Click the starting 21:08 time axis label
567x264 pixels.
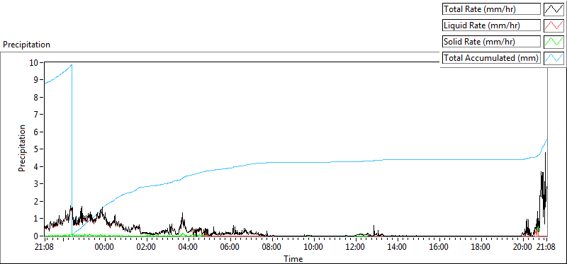(x=45, y=248)
